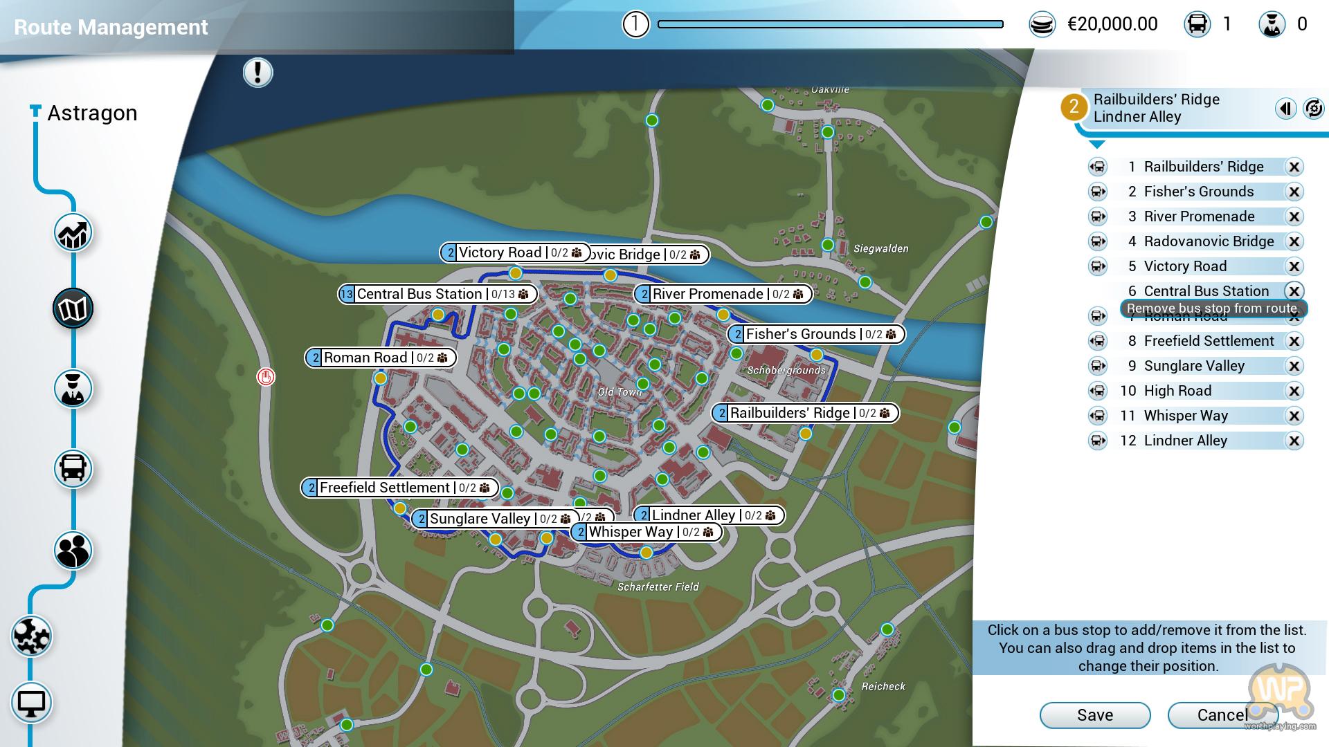Image resolution: width=1329 pixels, height=747 pixels.
Task: Remove Central Bus Station from route
Action: (x=1294, y=291)
